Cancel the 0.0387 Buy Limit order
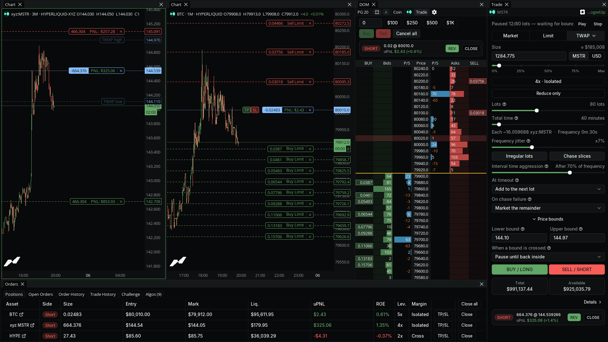This screenshot has width=608, height=342. coord(310,149)
